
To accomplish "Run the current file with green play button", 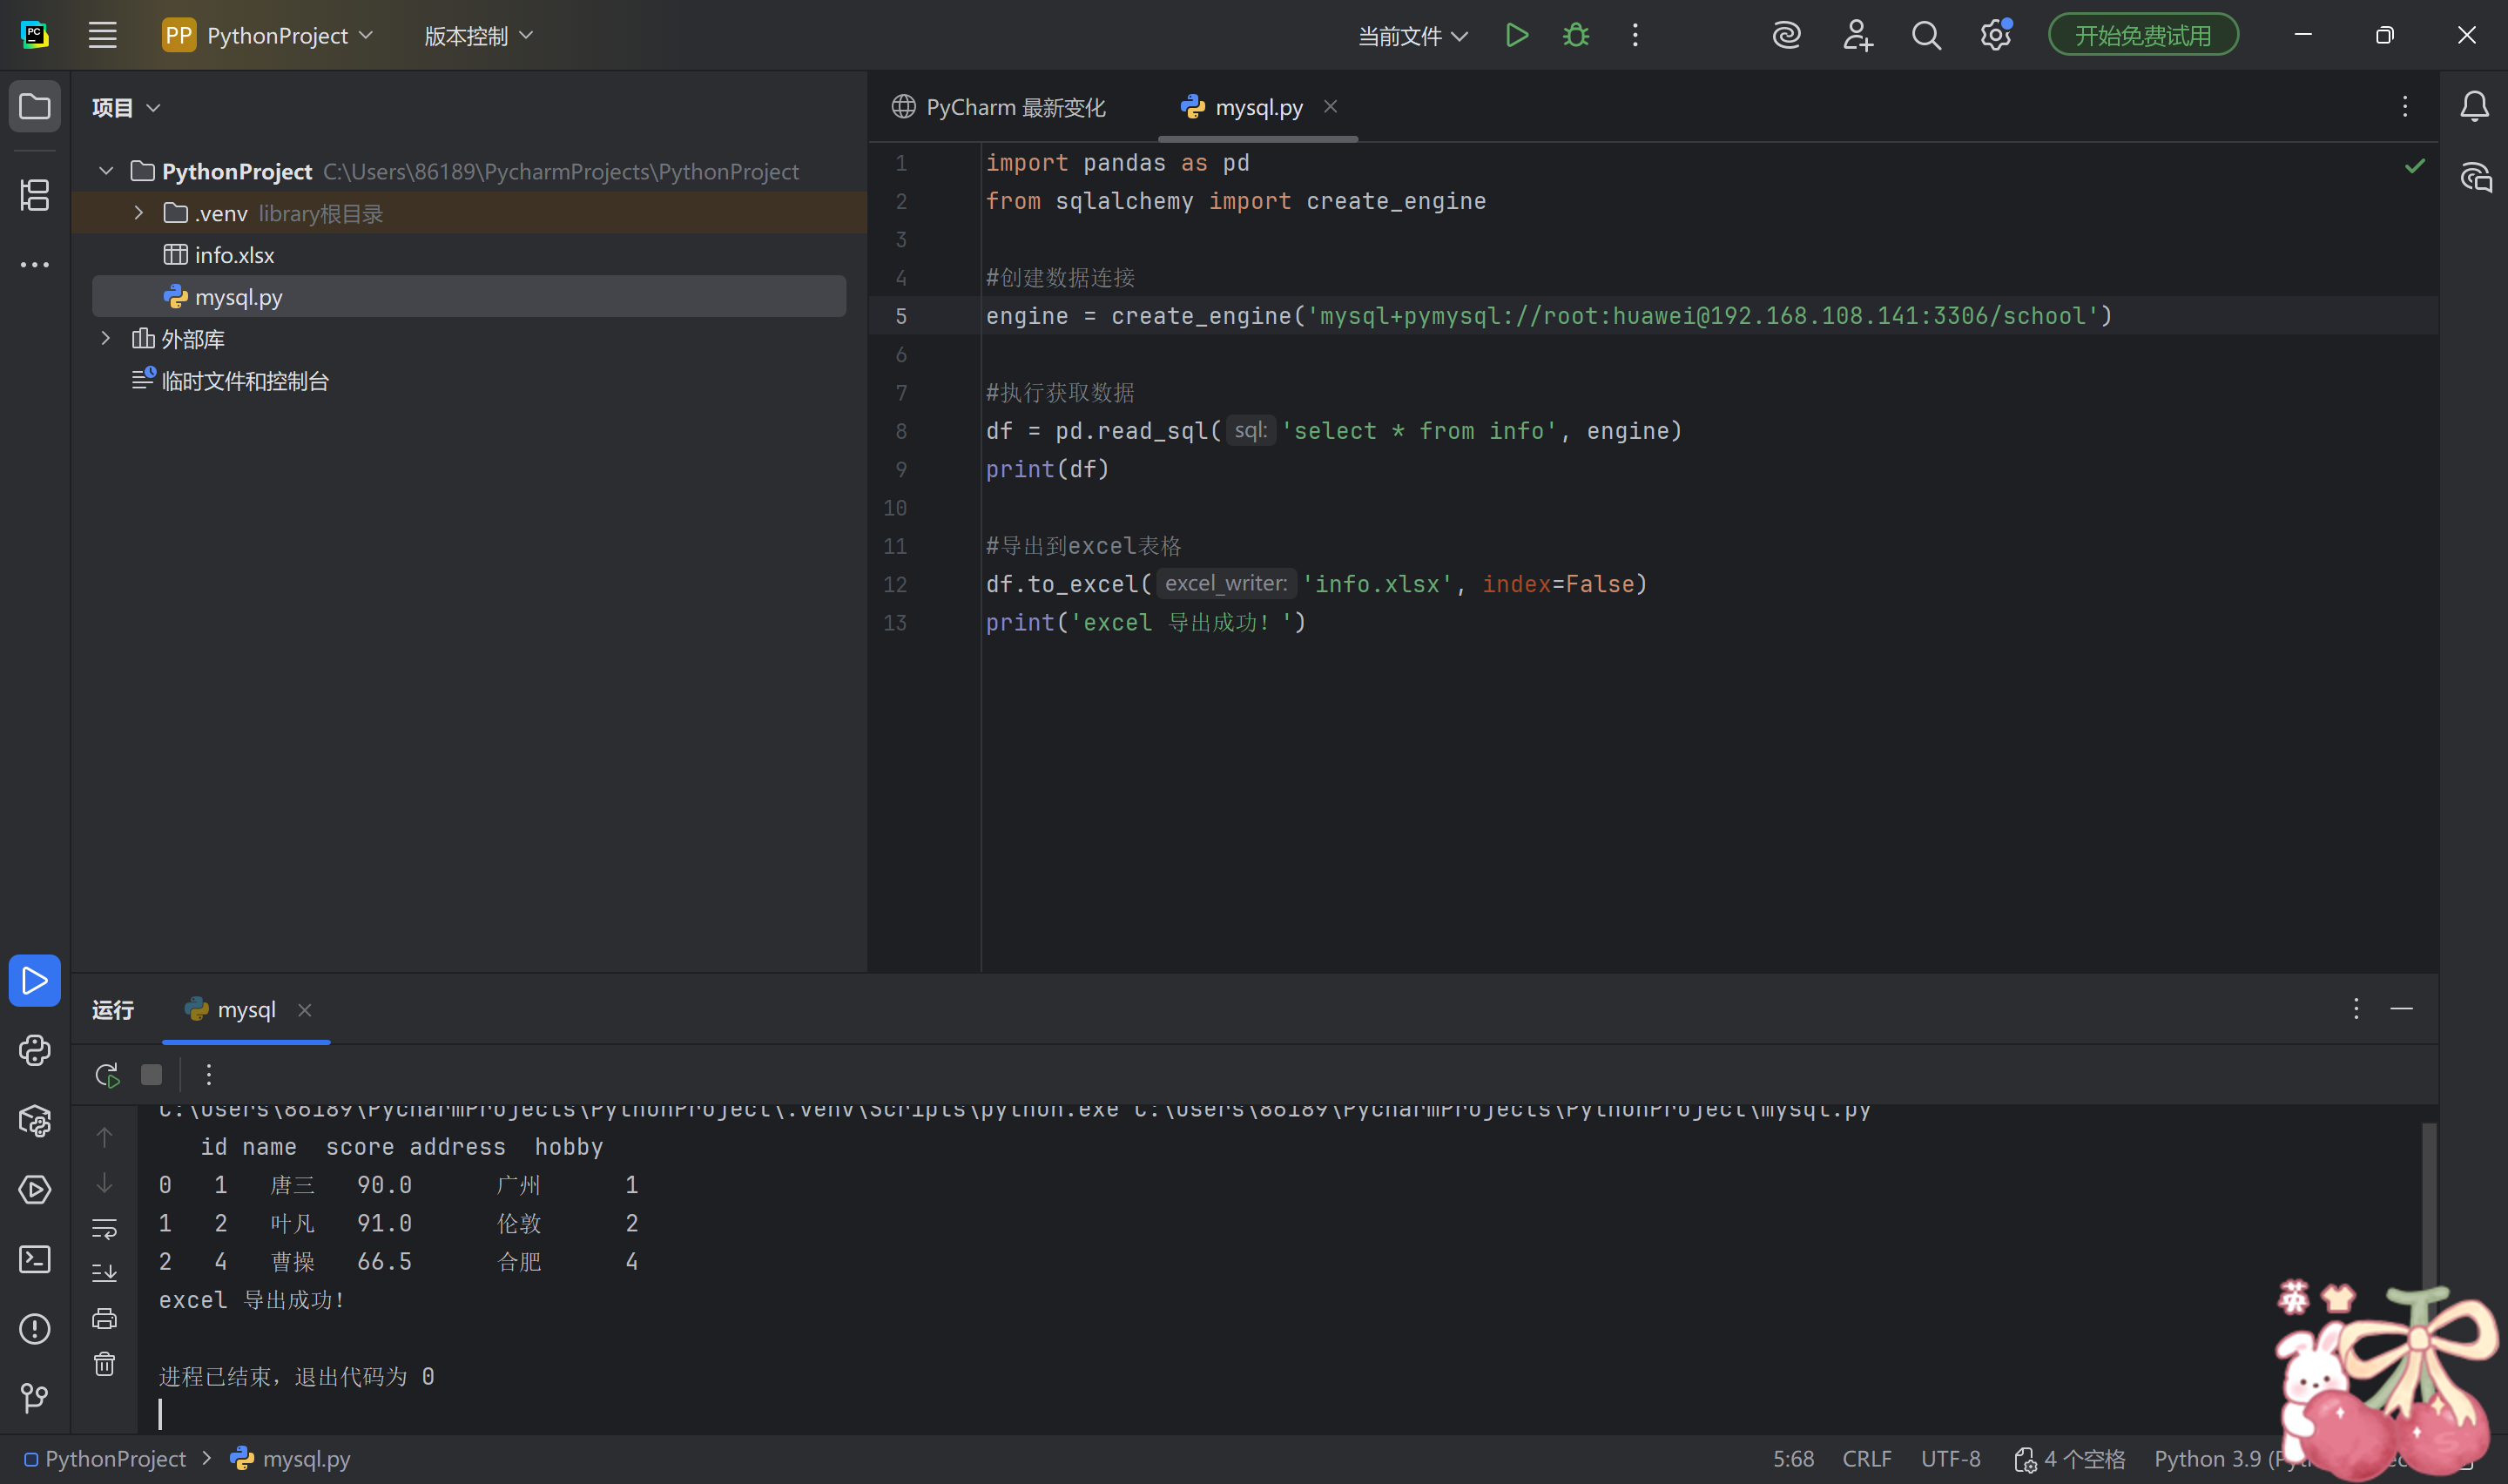I will pos(1516,36).
